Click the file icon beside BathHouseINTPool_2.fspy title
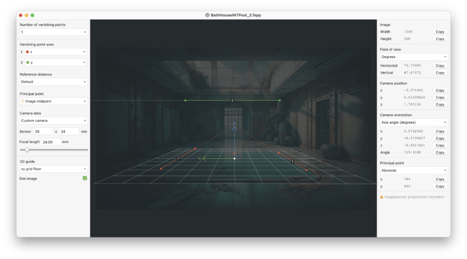 click(207, 15)
